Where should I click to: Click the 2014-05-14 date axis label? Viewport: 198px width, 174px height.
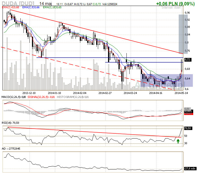click(181, 93)
